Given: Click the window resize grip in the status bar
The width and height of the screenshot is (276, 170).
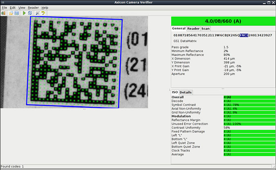Looking at the screenshot, I should (x=274, y=166).
